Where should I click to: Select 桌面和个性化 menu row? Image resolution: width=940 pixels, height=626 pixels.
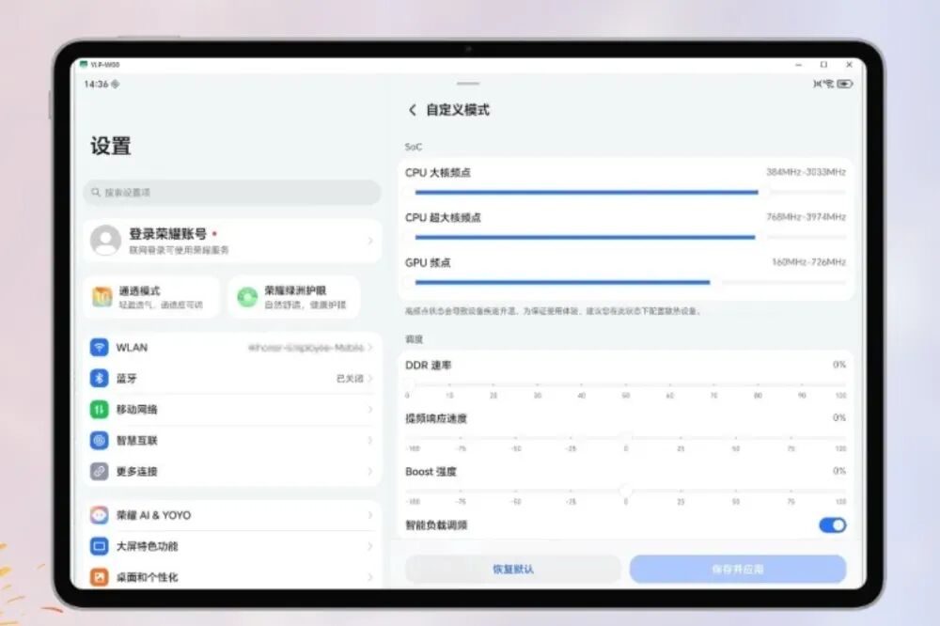click(232, 577)
